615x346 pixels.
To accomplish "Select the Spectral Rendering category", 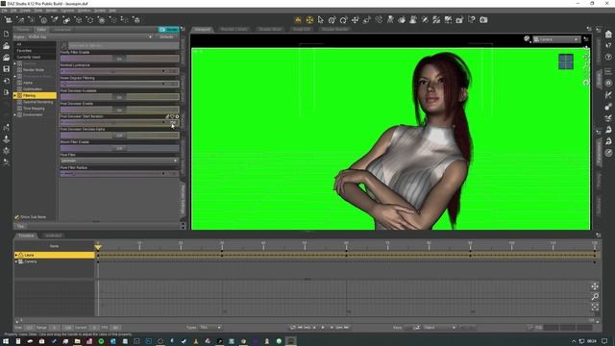I will point(37,102).
